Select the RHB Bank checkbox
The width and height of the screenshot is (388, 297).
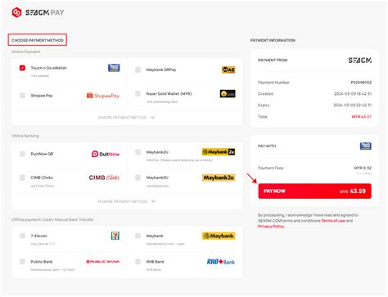coord(138,262)
